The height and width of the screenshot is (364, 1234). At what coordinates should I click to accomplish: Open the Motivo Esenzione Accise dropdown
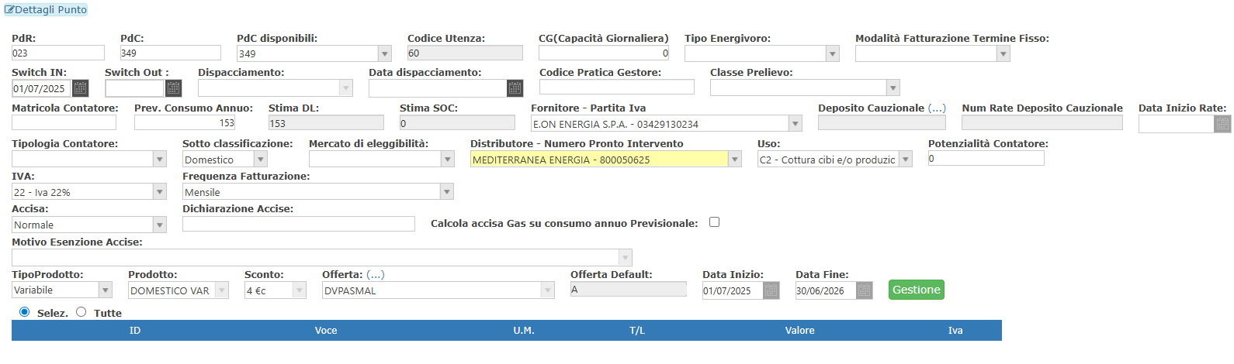[x=626, y=257]
